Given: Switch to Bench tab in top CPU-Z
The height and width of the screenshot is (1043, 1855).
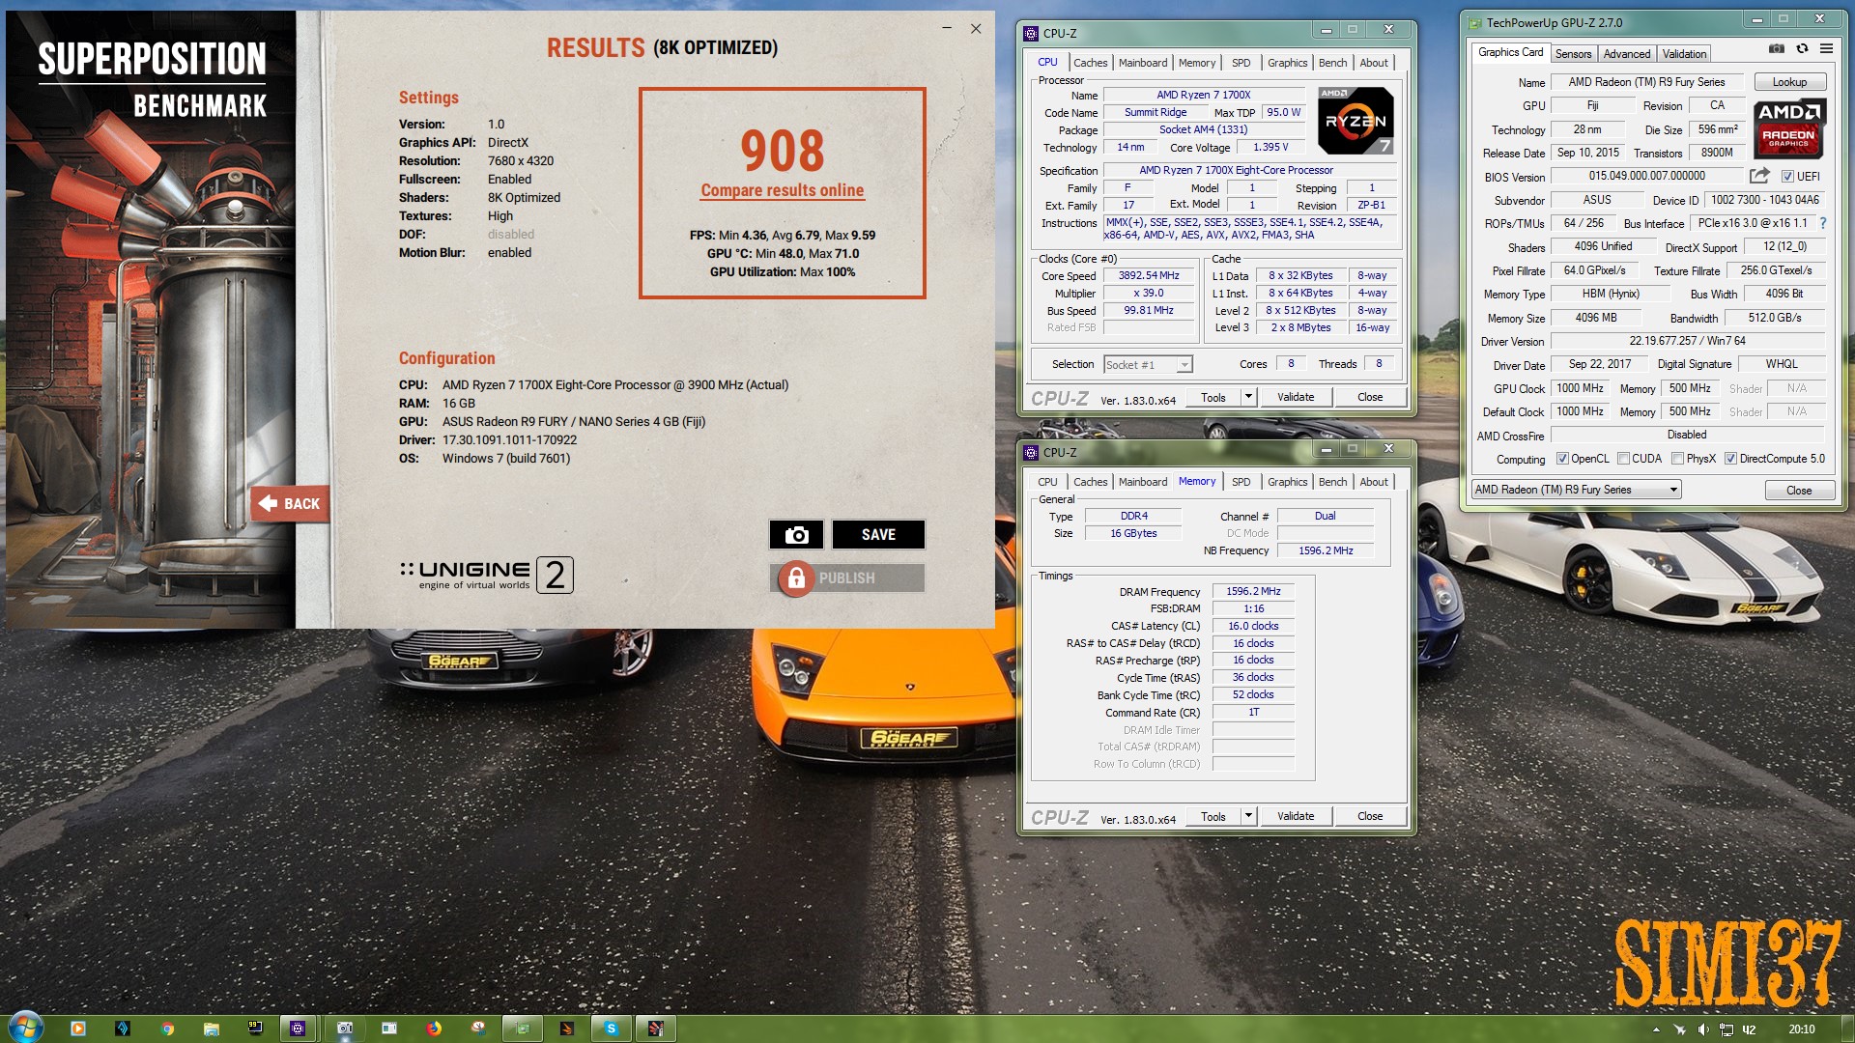Looking at the screenshot, I should click(1332, 63).
